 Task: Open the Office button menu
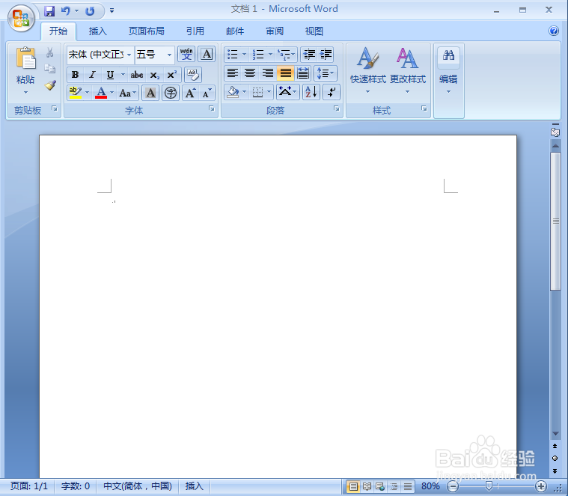(x=21, y=18)
